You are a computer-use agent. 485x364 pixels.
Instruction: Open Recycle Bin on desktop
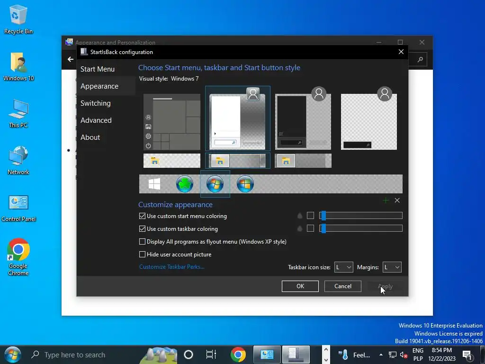click(x=18, y=19)
